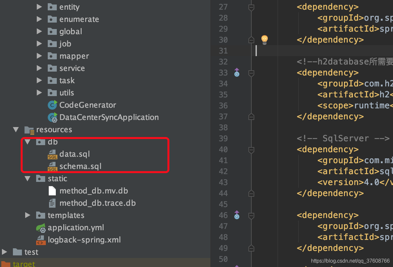
Task: Collapse the resources folder arrow
Action: click(16, 130)
